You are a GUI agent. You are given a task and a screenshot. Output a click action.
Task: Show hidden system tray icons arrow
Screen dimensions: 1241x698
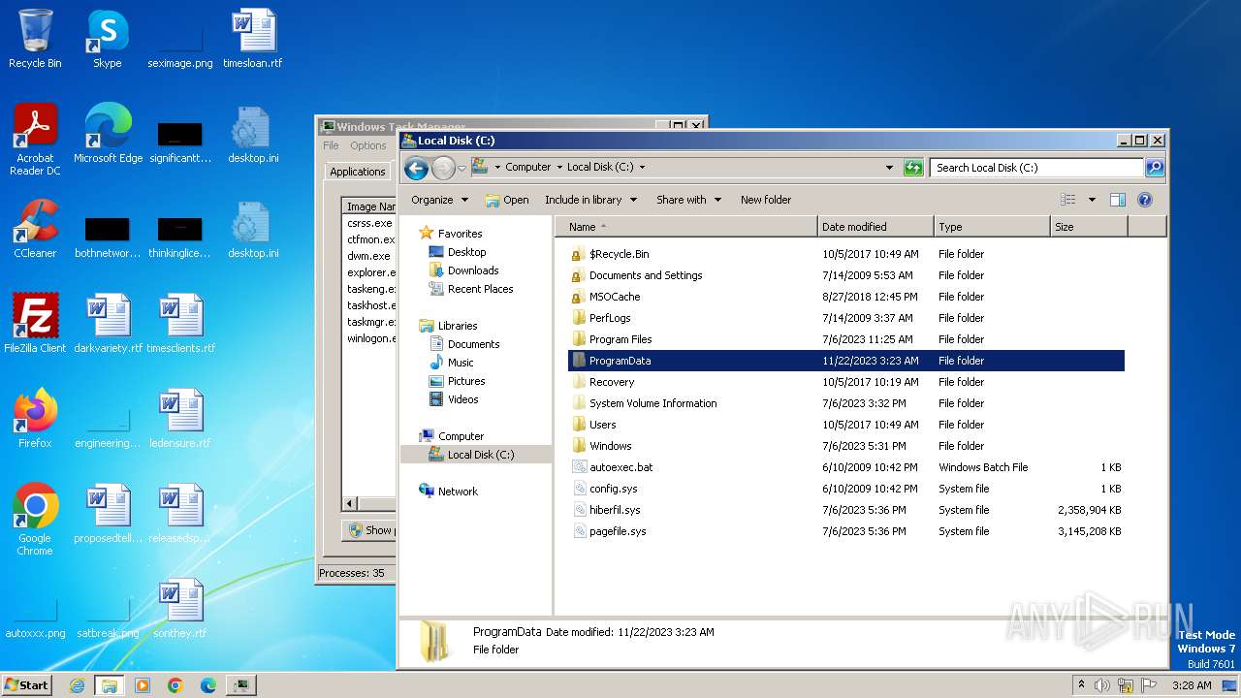pyautogui.click(x=1082, y=685)
